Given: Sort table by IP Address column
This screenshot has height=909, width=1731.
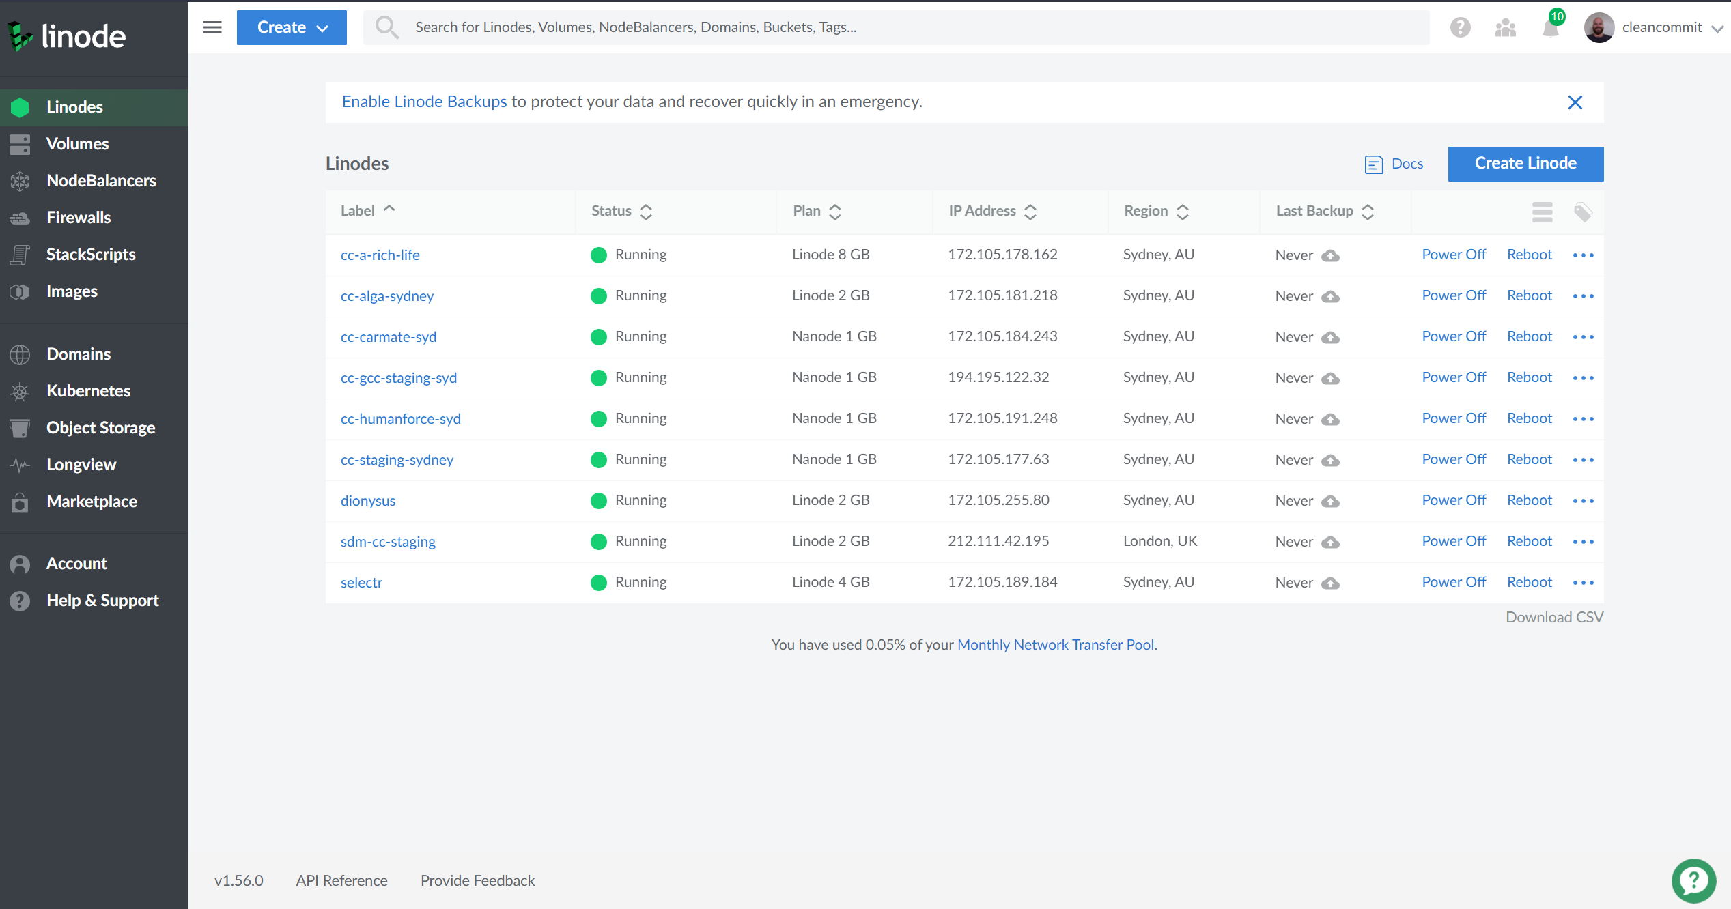Looking at the screenshot, I should [992, 212].
